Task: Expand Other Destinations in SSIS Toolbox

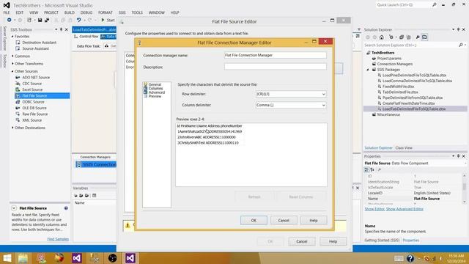Action: [12, 128]
